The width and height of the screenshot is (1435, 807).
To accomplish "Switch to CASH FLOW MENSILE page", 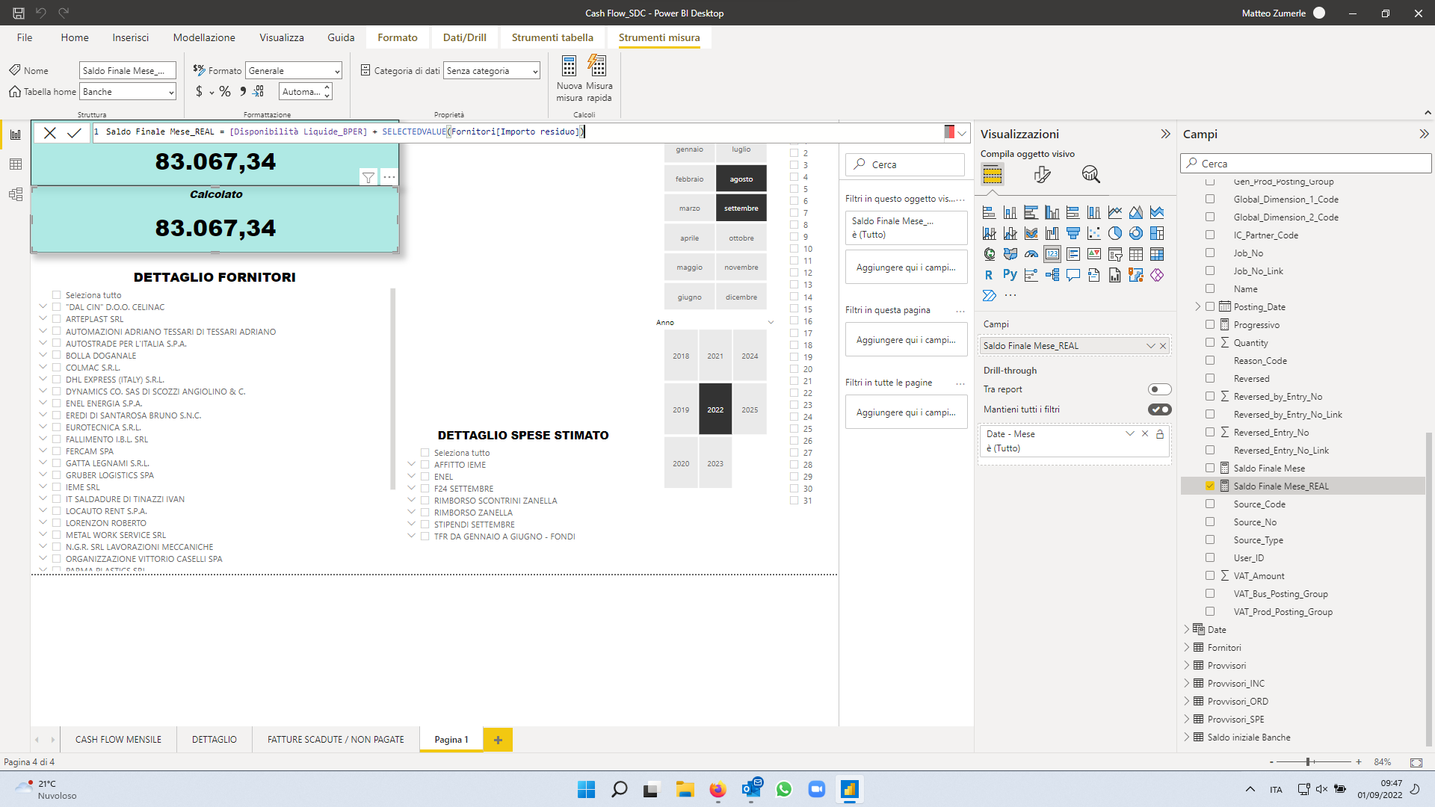I will point(118,740).
